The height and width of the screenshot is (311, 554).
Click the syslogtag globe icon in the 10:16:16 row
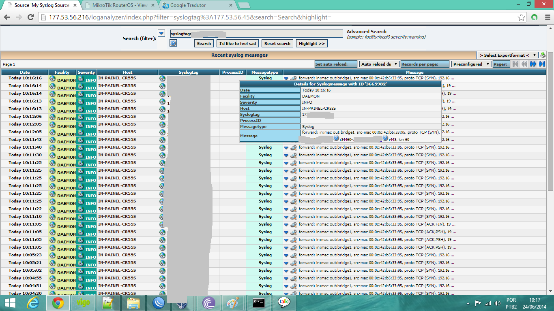162,79
